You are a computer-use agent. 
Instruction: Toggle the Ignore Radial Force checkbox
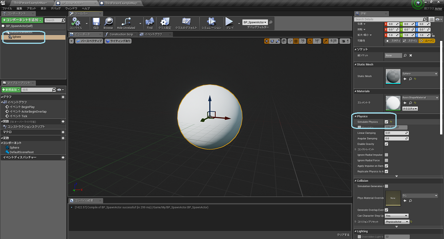tap(386, 161)
